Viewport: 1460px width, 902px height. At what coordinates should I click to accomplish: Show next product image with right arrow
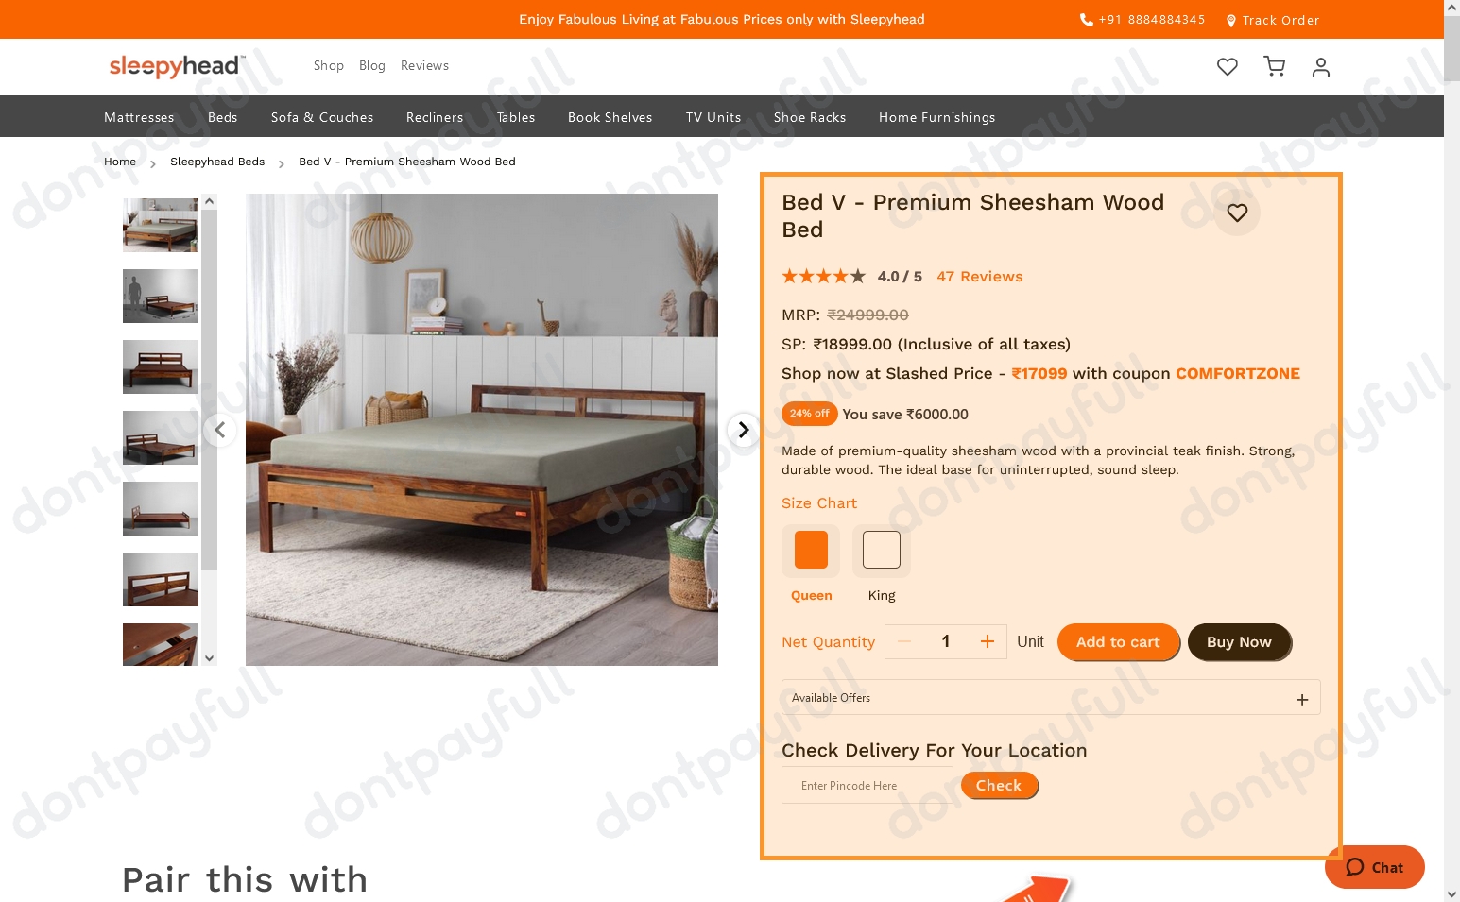coord(744,430)
